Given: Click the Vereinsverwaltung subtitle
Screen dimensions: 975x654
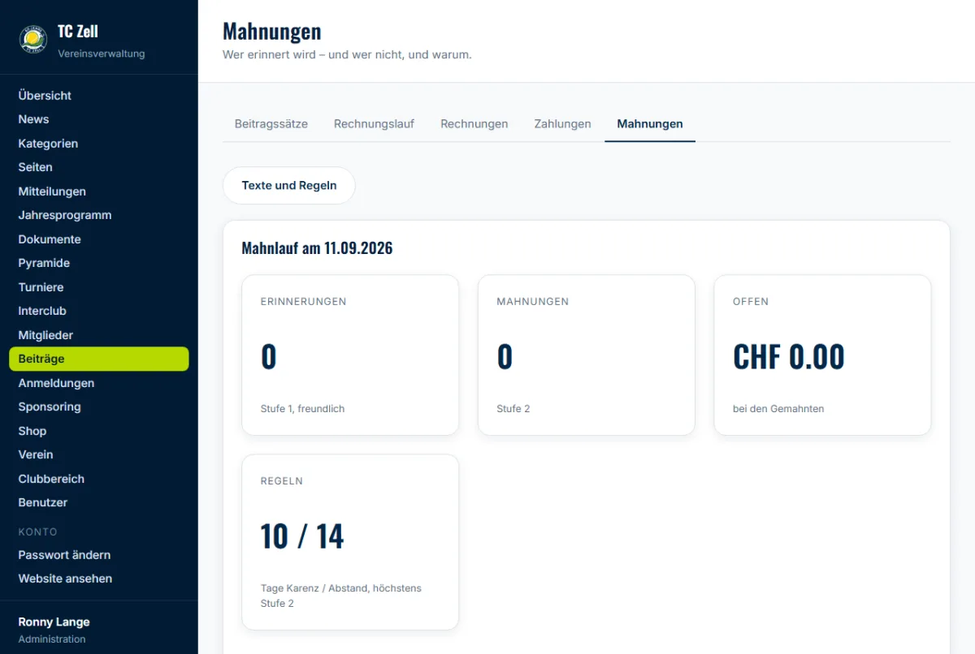Looking at the screenshot, I should (x=102, y=54).
